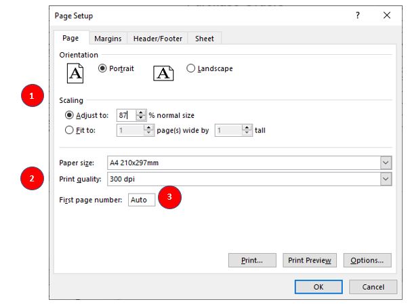This screenshot has width=408, height=306.
Task: Close the Page Setup dialog
Action: (x=386, y=16)
